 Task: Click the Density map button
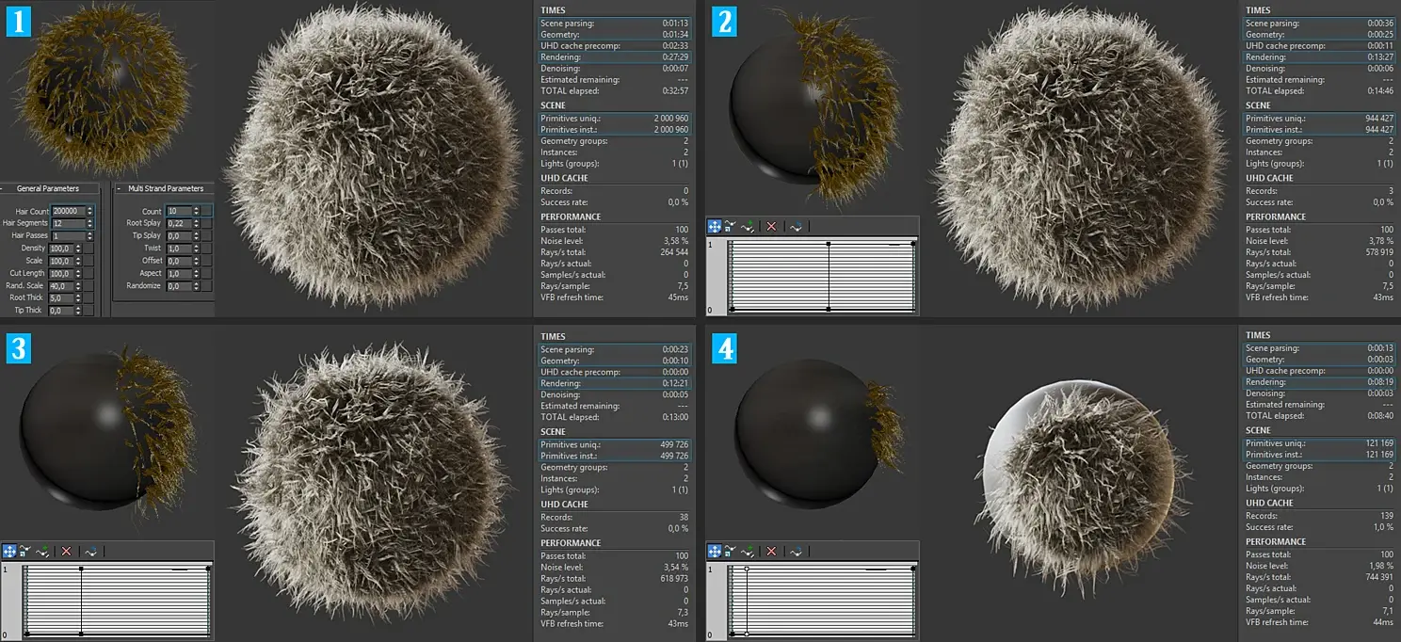pyautogui.click(x=89, y=249)
